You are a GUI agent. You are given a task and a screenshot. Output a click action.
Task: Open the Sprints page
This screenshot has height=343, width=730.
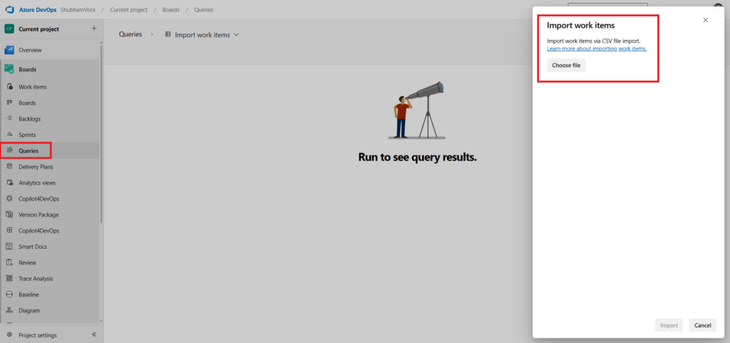tap(27, 135)
